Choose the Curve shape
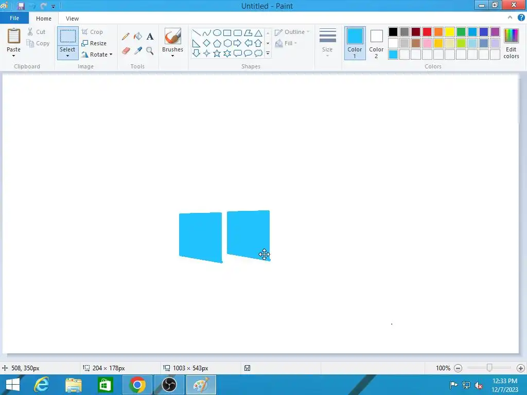The height and width of the screenshot is (395, 527). (207, 32)
